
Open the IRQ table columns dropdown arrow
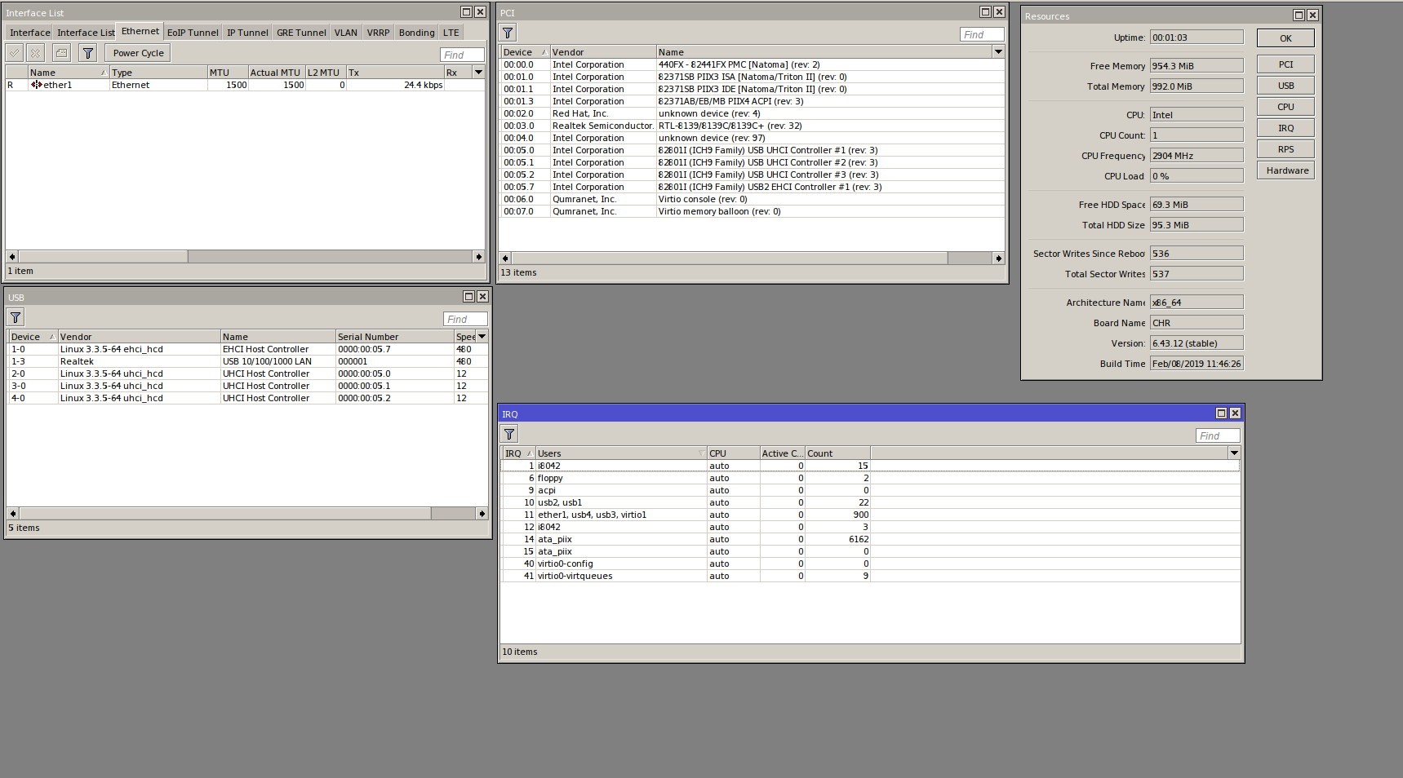pos(1234,453)
